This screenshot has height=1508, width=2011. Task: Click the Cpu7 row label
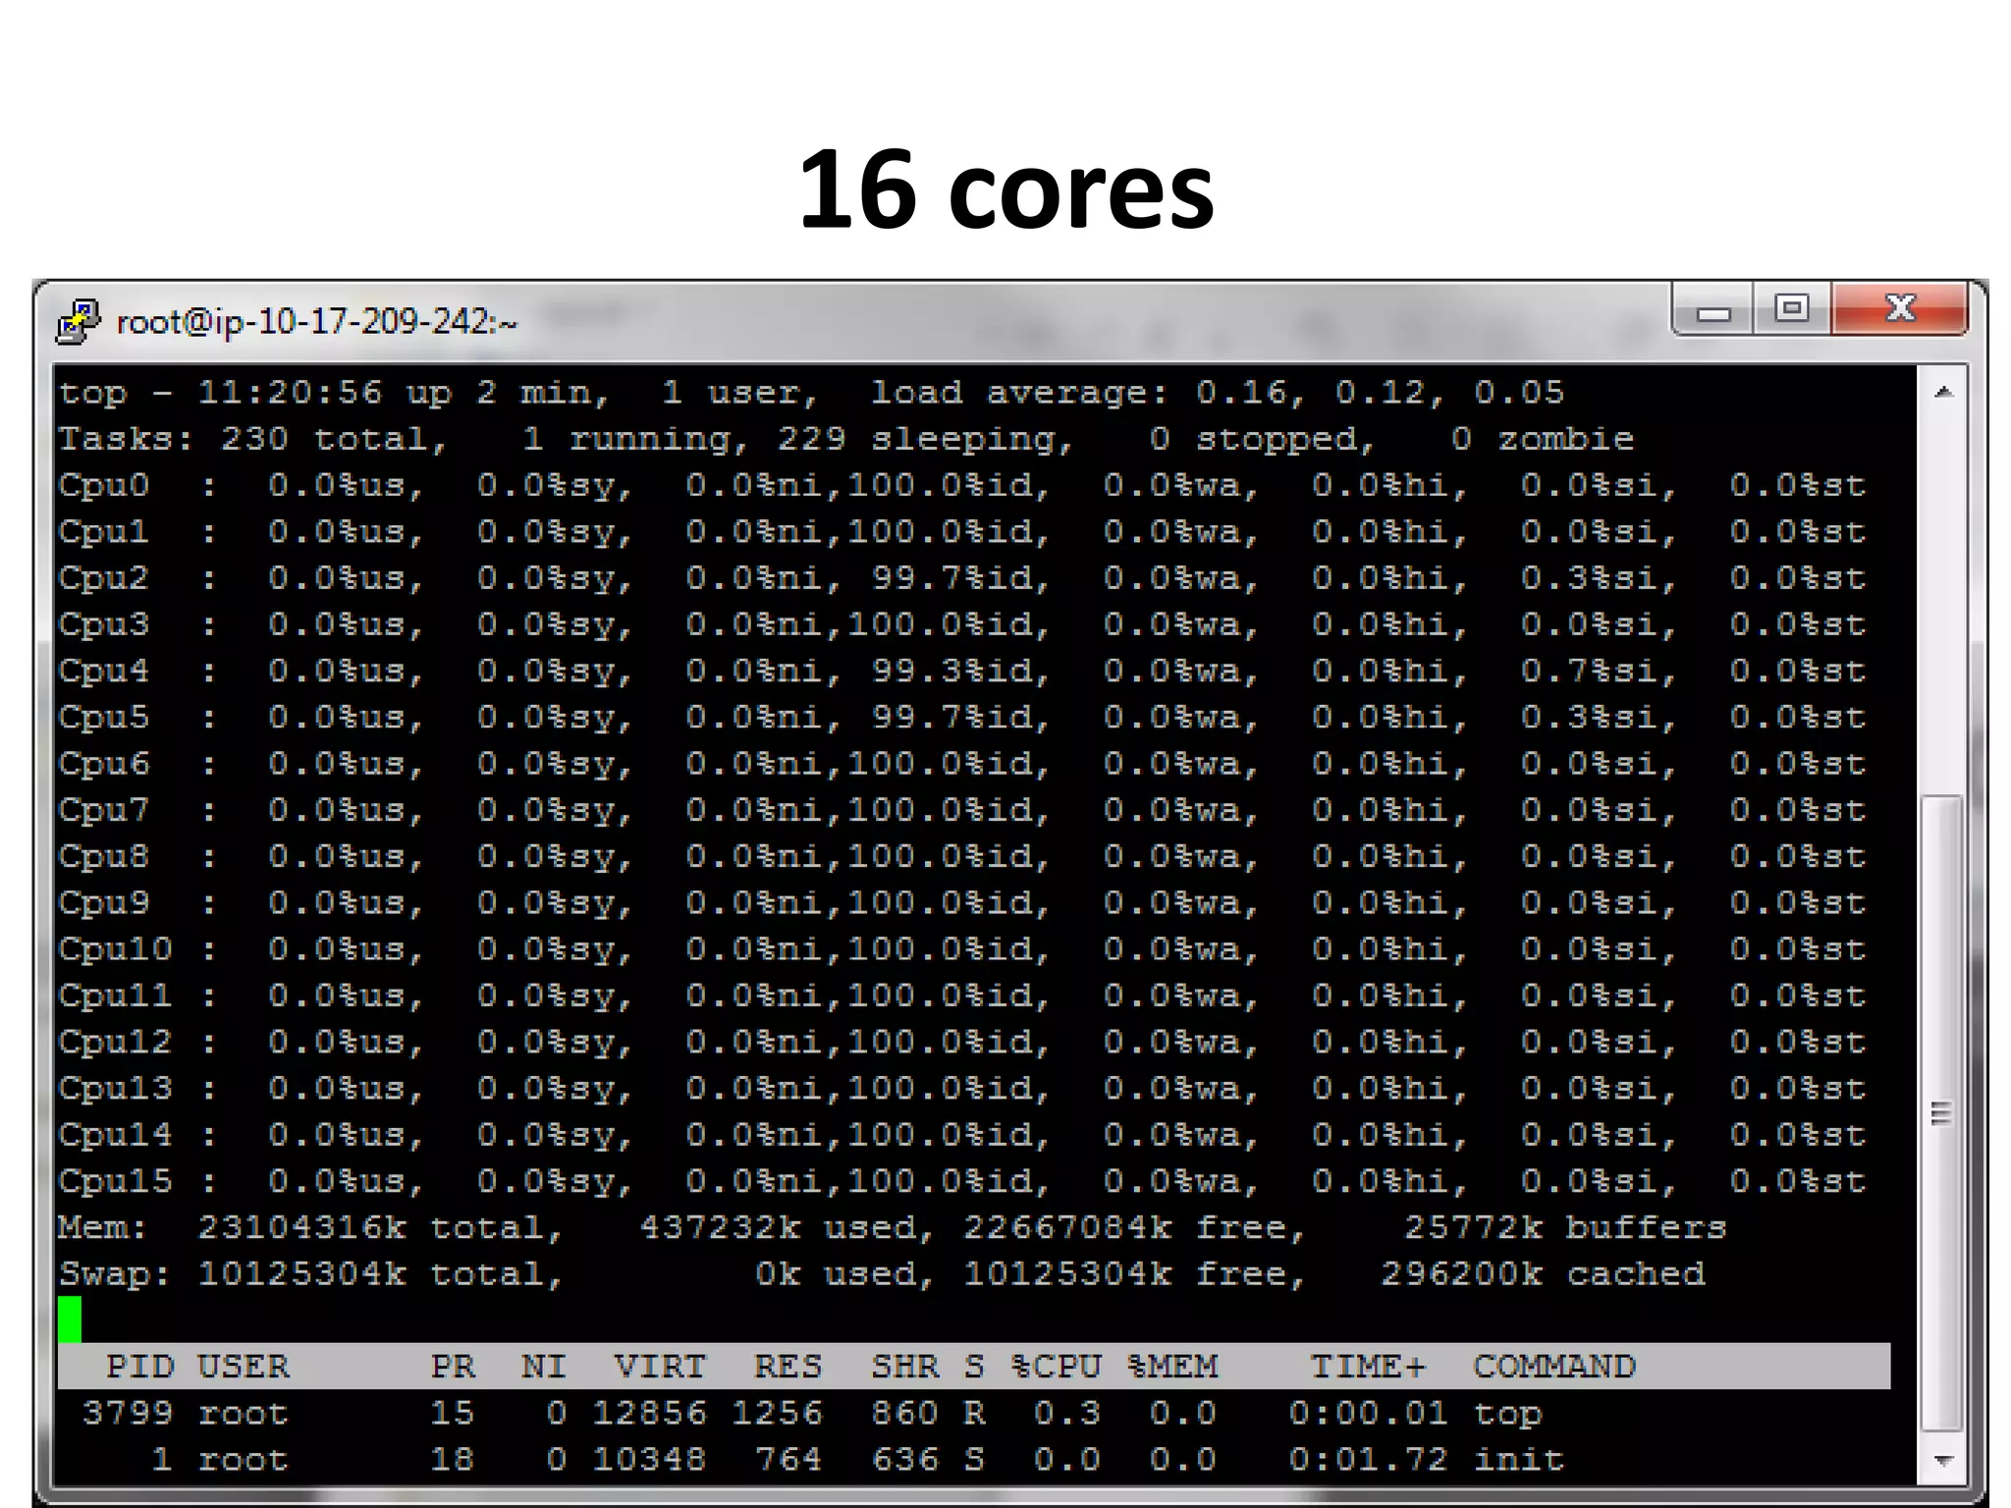click(103, 811)
